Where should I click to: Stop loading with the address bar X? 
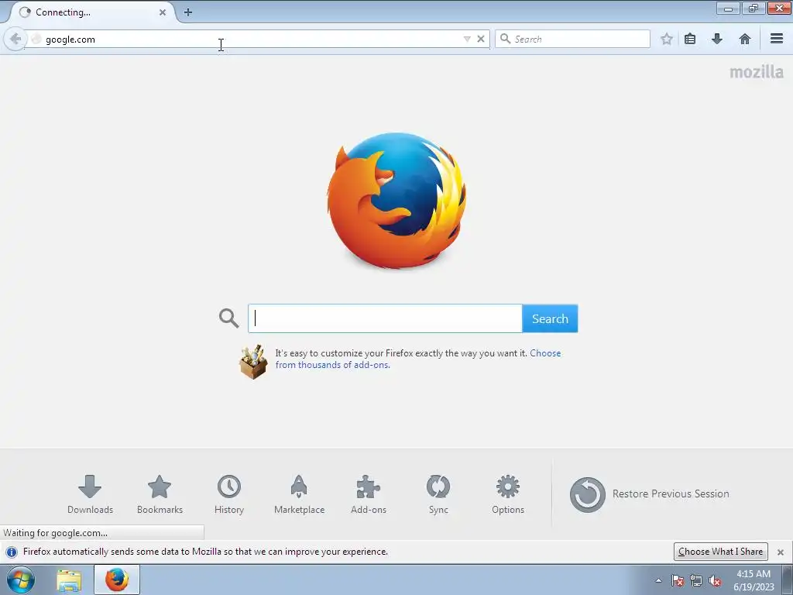pyautogui.click(x=481, y=39)
